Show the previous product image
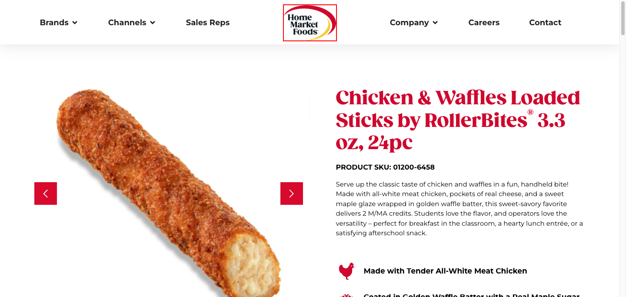 click(x=46, y=194)
